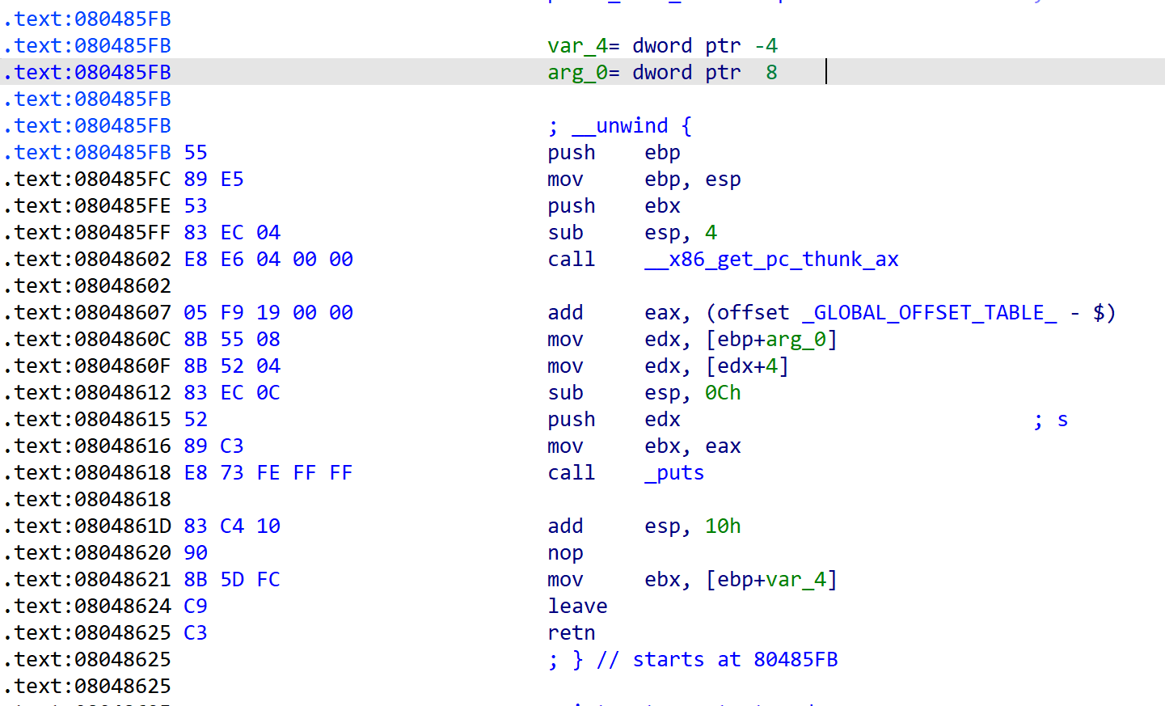Click the "mov ebp, esp" instruction
Viewport: 1165px width, 706px height.
[x=644, y=179]
